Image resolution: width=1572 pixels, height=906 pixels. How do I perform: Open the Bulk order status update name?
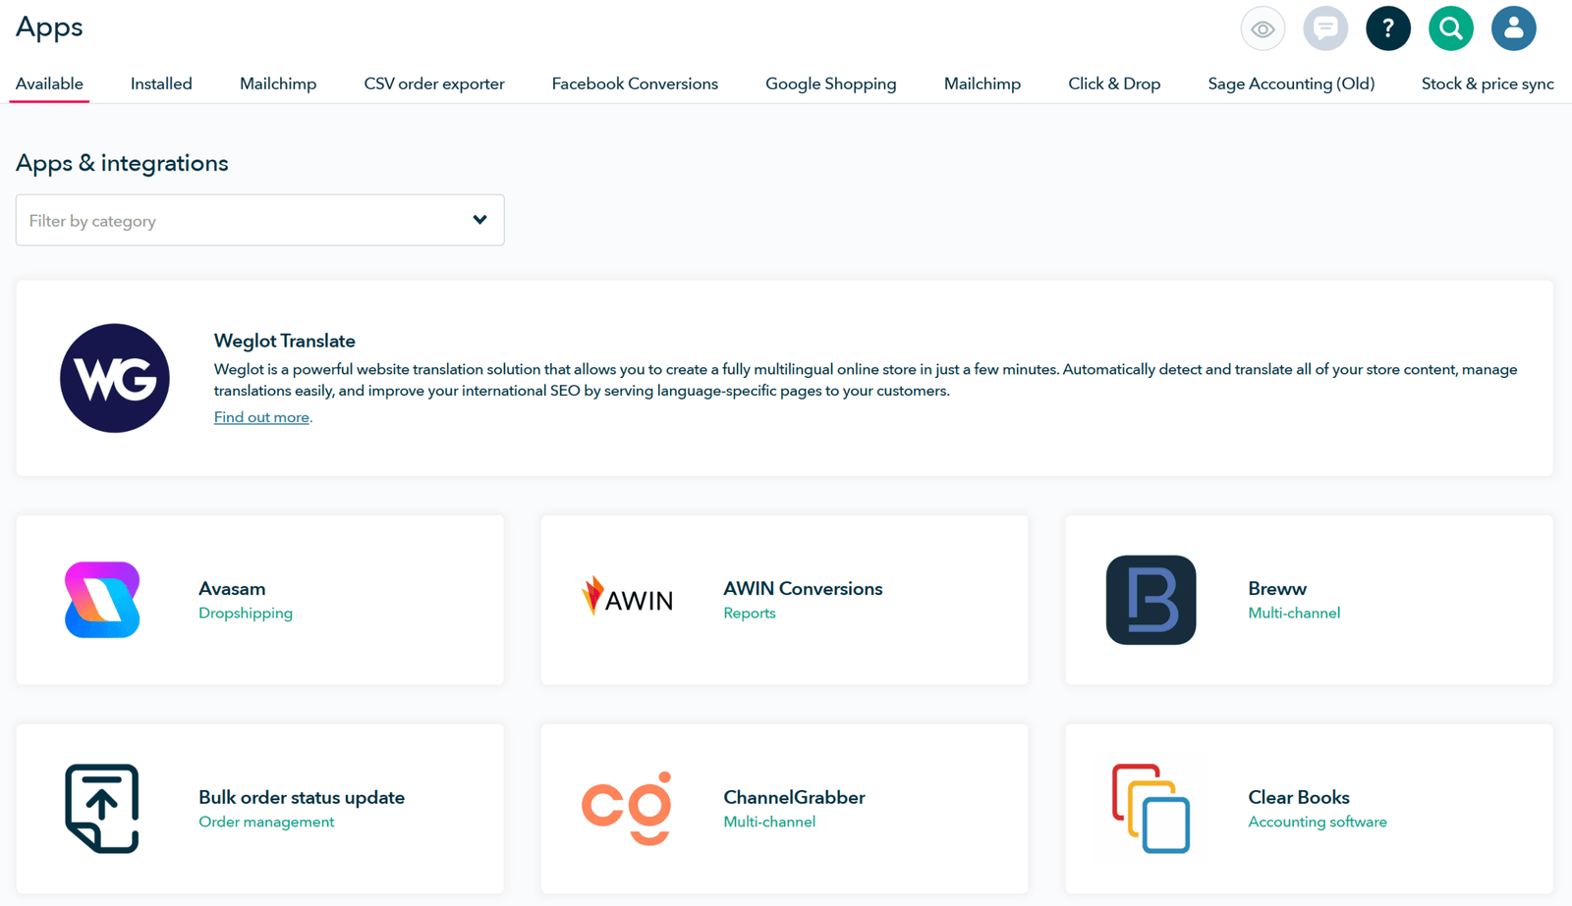(302, 797)
